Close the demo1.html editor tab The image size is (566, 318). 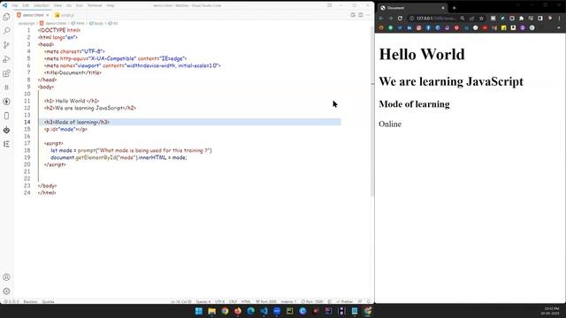47,15
